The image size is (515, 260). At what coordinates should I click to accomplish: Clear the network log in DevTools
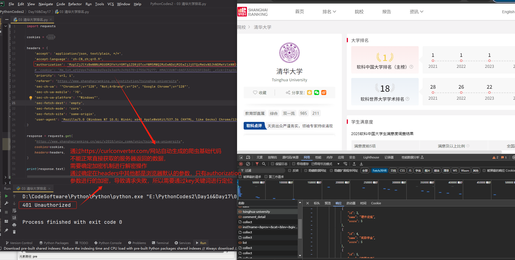pos(248,164)
